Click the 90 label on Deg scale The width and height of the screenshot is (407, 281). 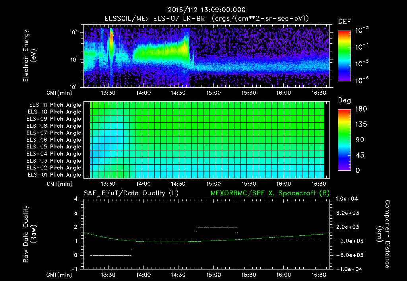[360, 140]
